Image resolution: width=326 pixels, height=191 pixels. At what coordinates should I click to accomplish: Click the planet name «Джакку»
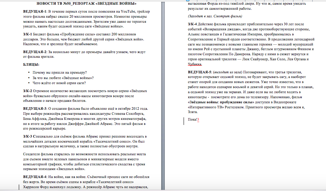253,49
